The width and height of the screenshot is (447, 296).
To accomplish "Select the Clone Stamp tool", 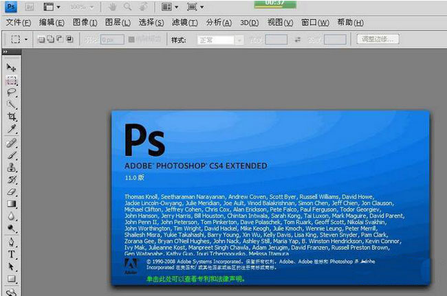I will [12, 168].
